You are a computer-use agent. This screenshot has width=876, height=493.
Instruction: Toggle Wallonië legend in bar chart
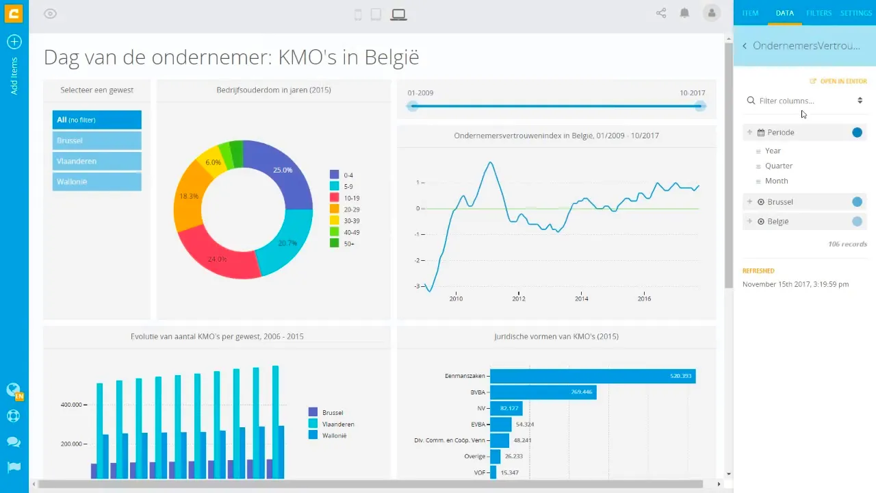coord(328,435)
